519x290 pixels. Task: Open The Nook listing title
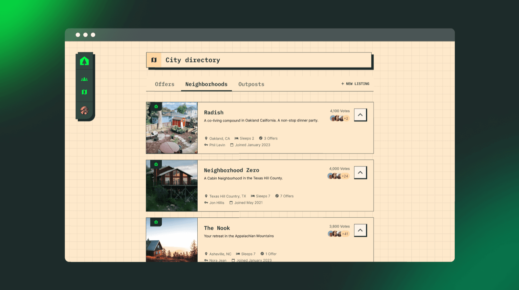(x=217, y=228)
